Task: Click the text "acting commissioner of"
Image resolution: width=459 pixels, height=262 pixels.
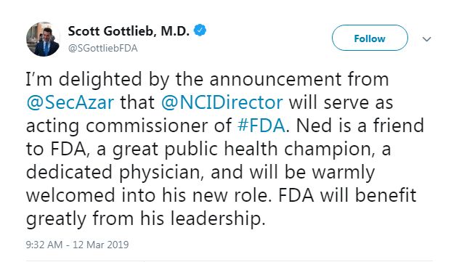Action: [129, 126]
